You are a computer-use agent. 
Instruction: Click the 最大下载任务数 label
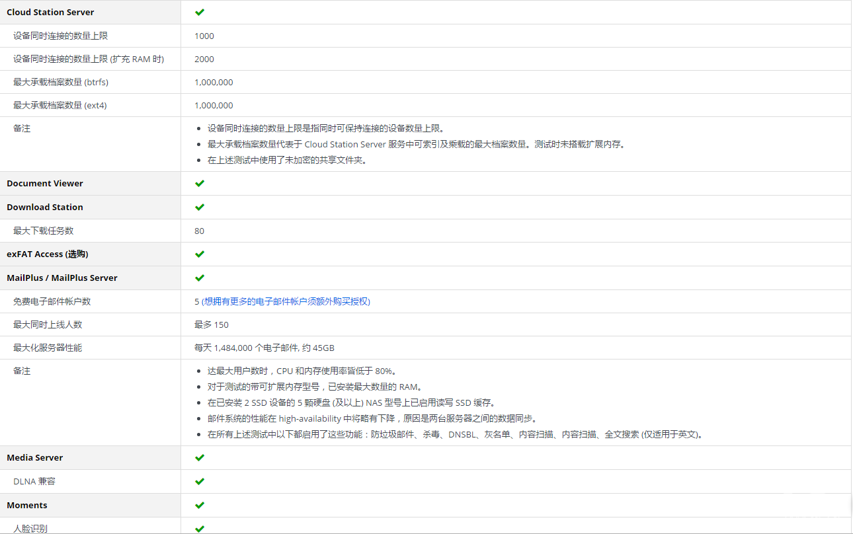(x=44, y=231)
